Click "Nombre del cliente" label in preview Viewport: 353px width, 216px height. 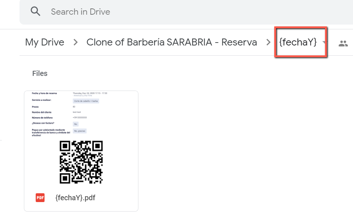point(42,112)
